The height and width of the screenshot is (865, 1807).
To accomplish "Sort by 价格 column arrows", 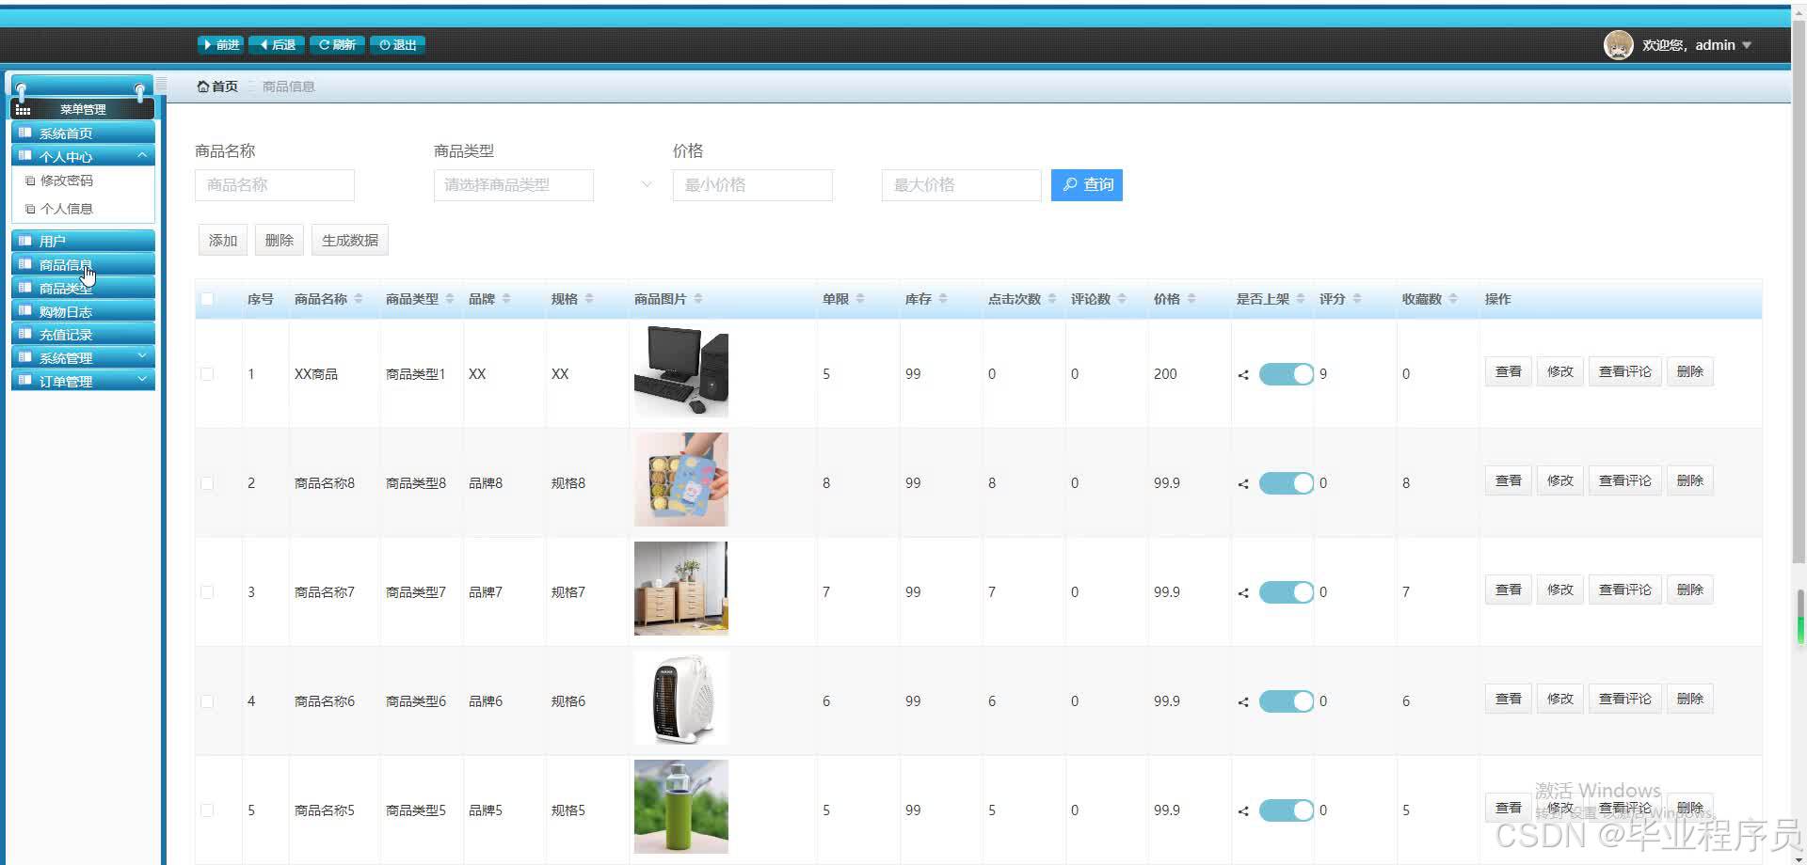I will (1191, 299).
